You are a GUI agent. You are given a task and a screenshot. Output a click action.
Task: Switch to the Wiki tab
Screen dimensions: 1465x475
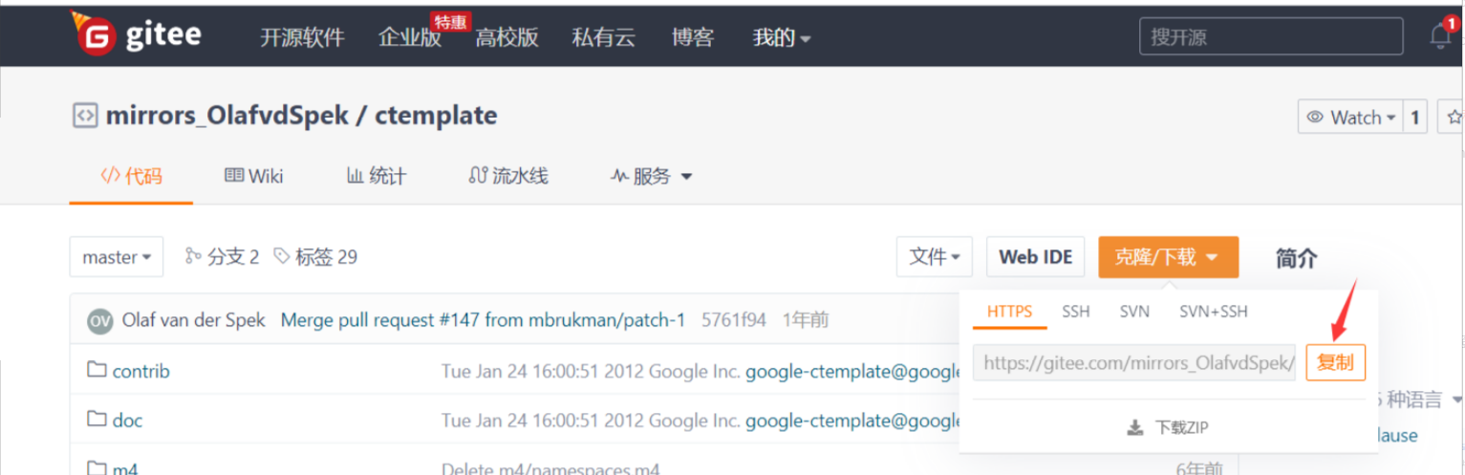pyautogui.click(x=254, y=176)
